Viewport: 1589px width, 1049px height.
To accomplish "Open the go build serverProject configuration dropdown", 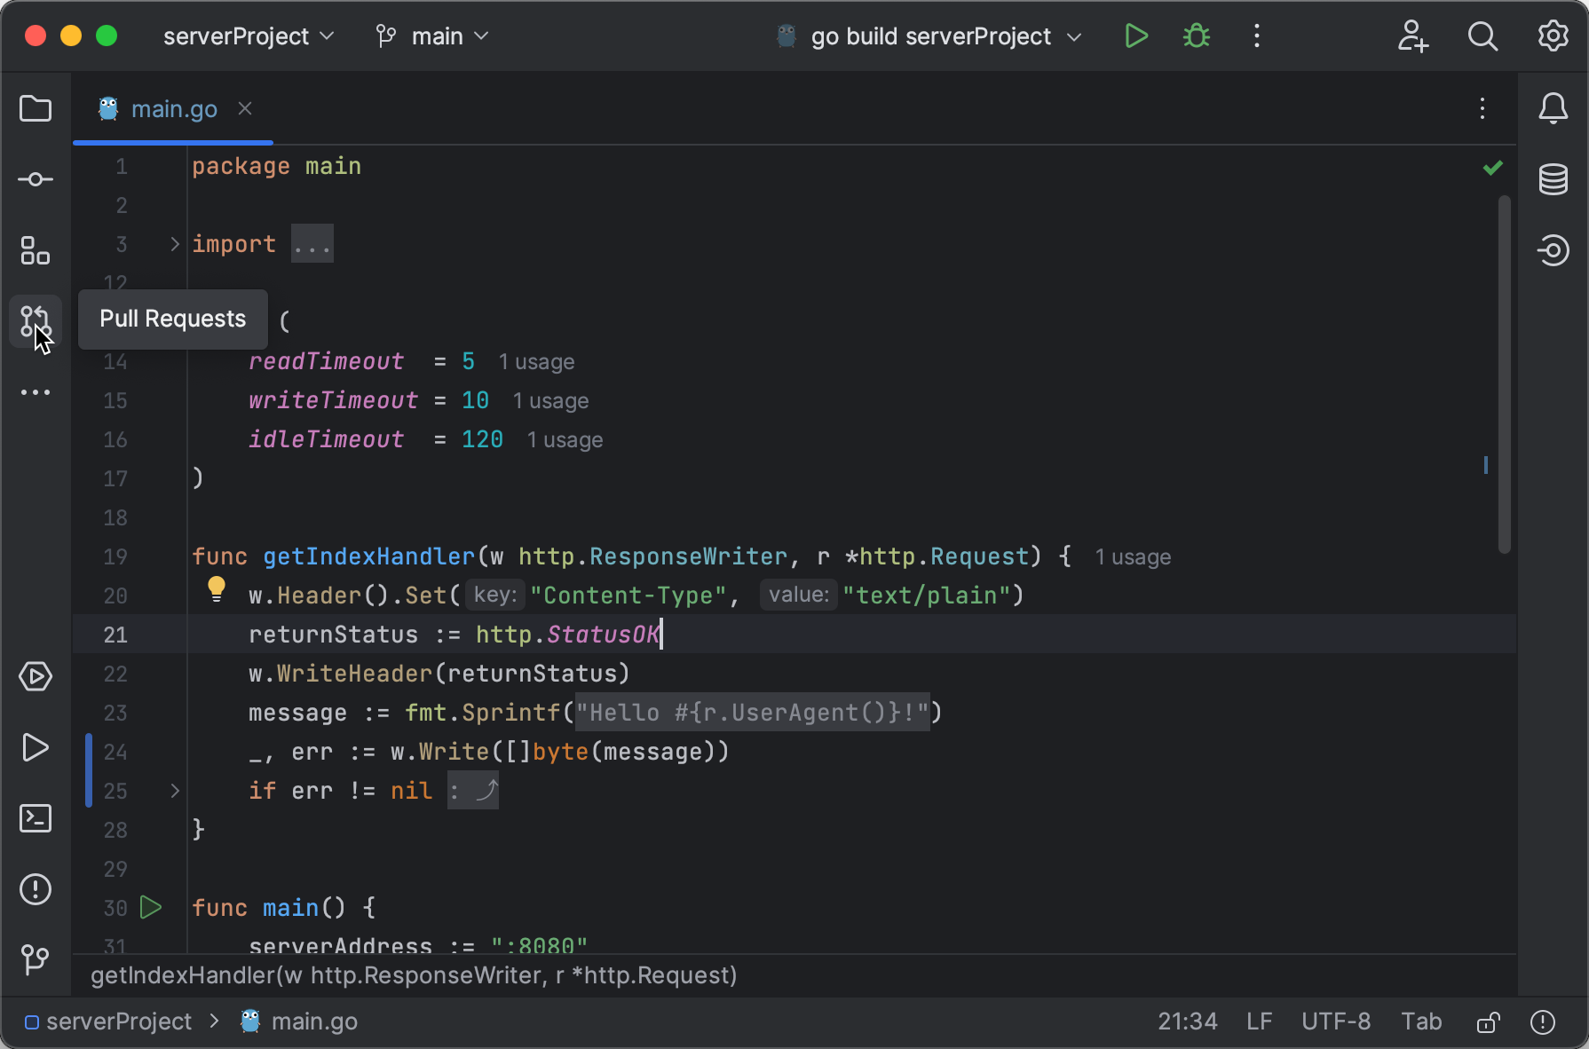I will (x=929, y=35).
